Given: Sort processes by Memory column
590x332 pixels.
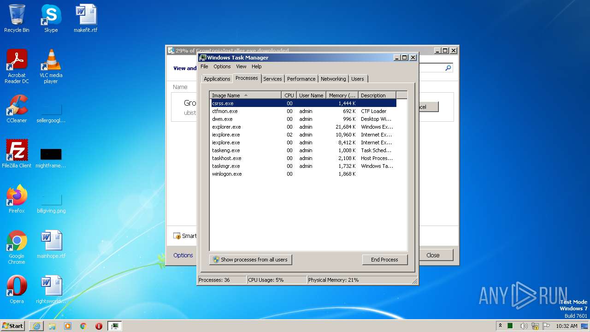Looking at the screenshot, I should pos(342,95).
